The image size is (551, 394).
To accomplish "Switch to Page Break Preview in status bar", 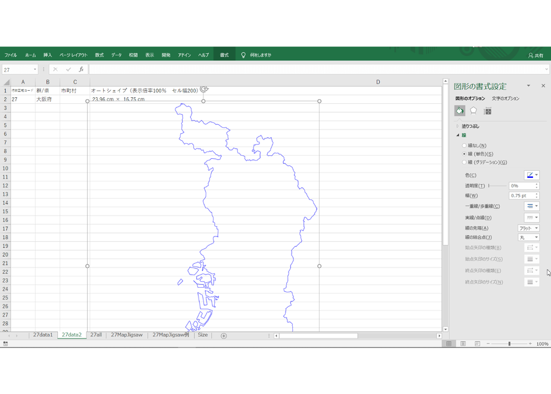I will pos(477,344).
